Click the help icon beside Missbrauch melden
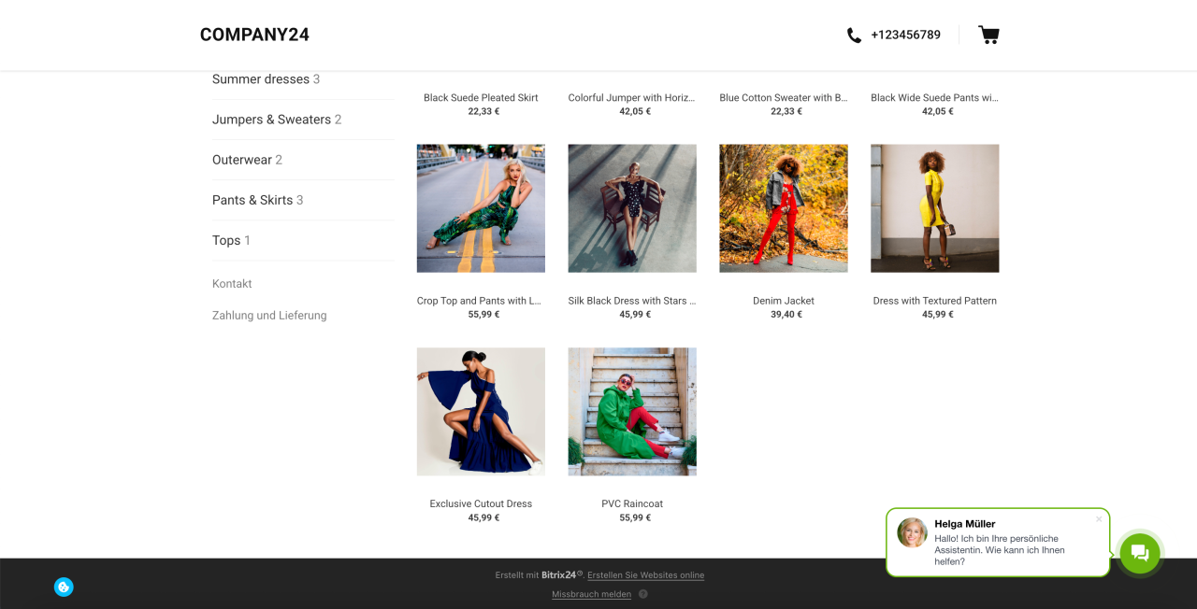Image resolution: width=1197 pixels, height=609 pixels. pos(643,594)
